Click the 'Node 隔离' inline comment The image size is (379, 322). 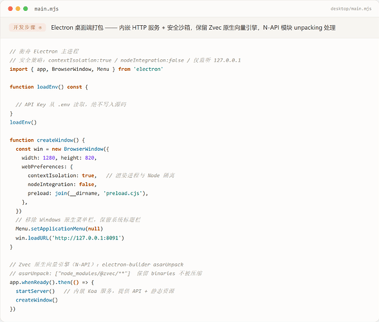140,176
